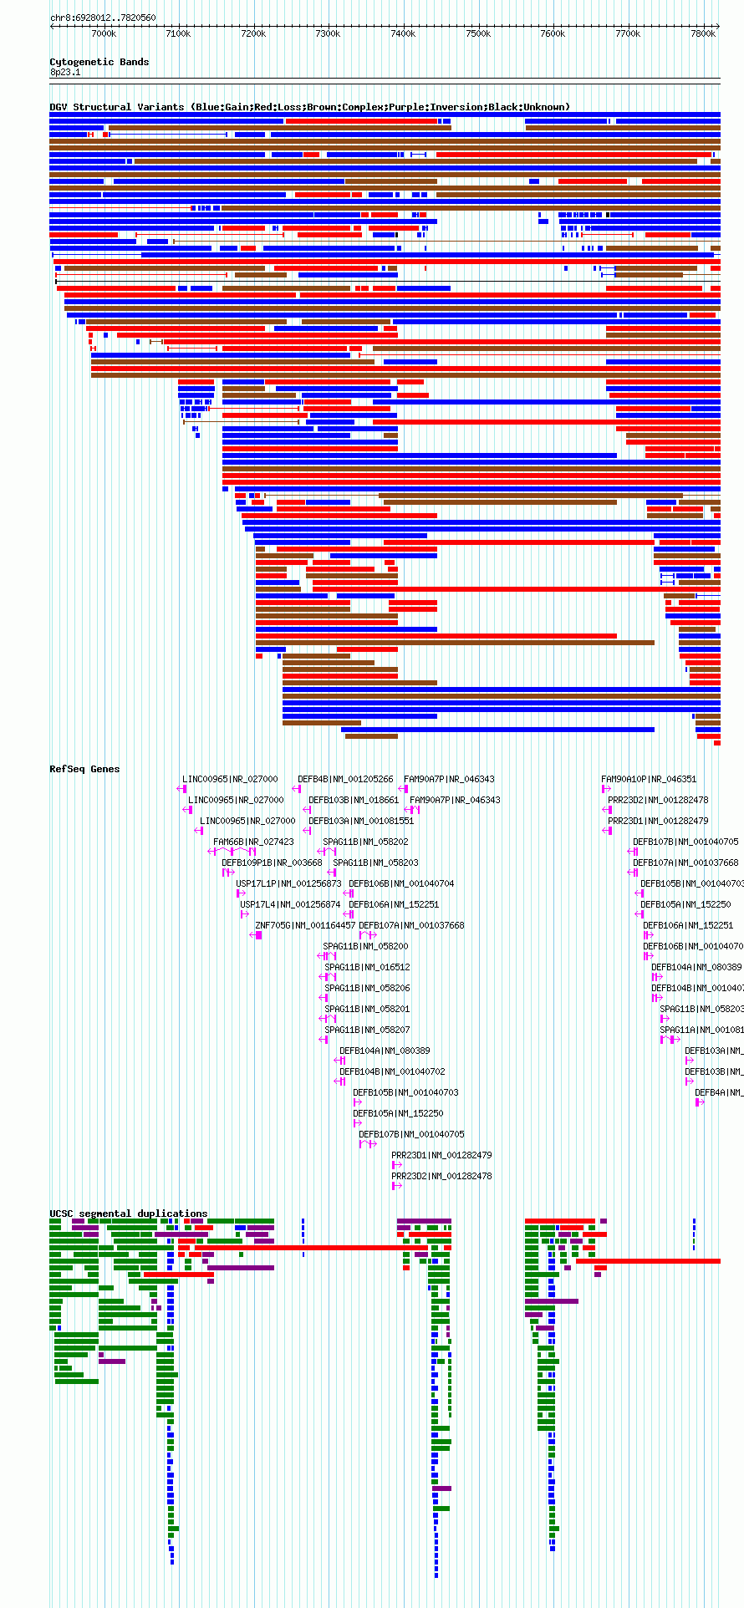This screenshot has height=1608, width=744.
Task: Select gene label USP17L1P|NM_001256873
Action: (x=288, y=883)
